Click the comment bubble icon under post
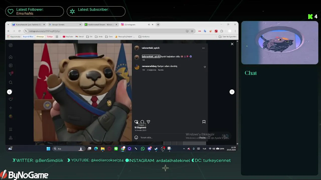Screen dimensions: 321x180 click(142, 122)
